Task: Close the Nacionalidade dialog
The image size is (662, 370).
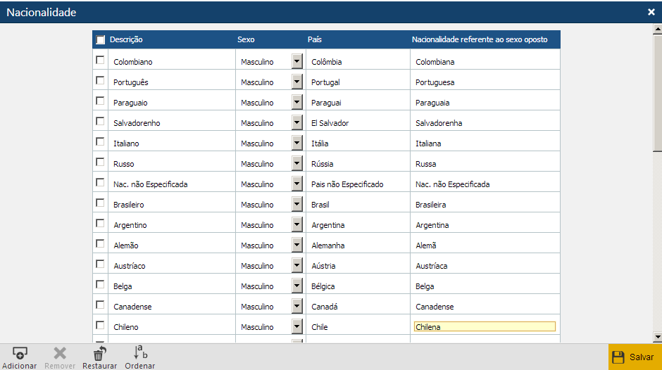Action: click(x=651, y=12)
